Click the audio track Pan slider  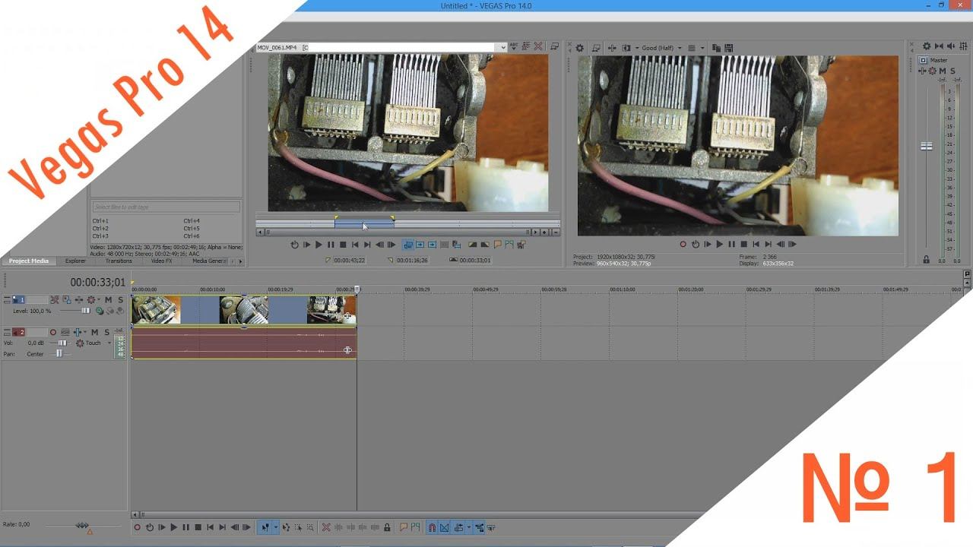[59, 353]
